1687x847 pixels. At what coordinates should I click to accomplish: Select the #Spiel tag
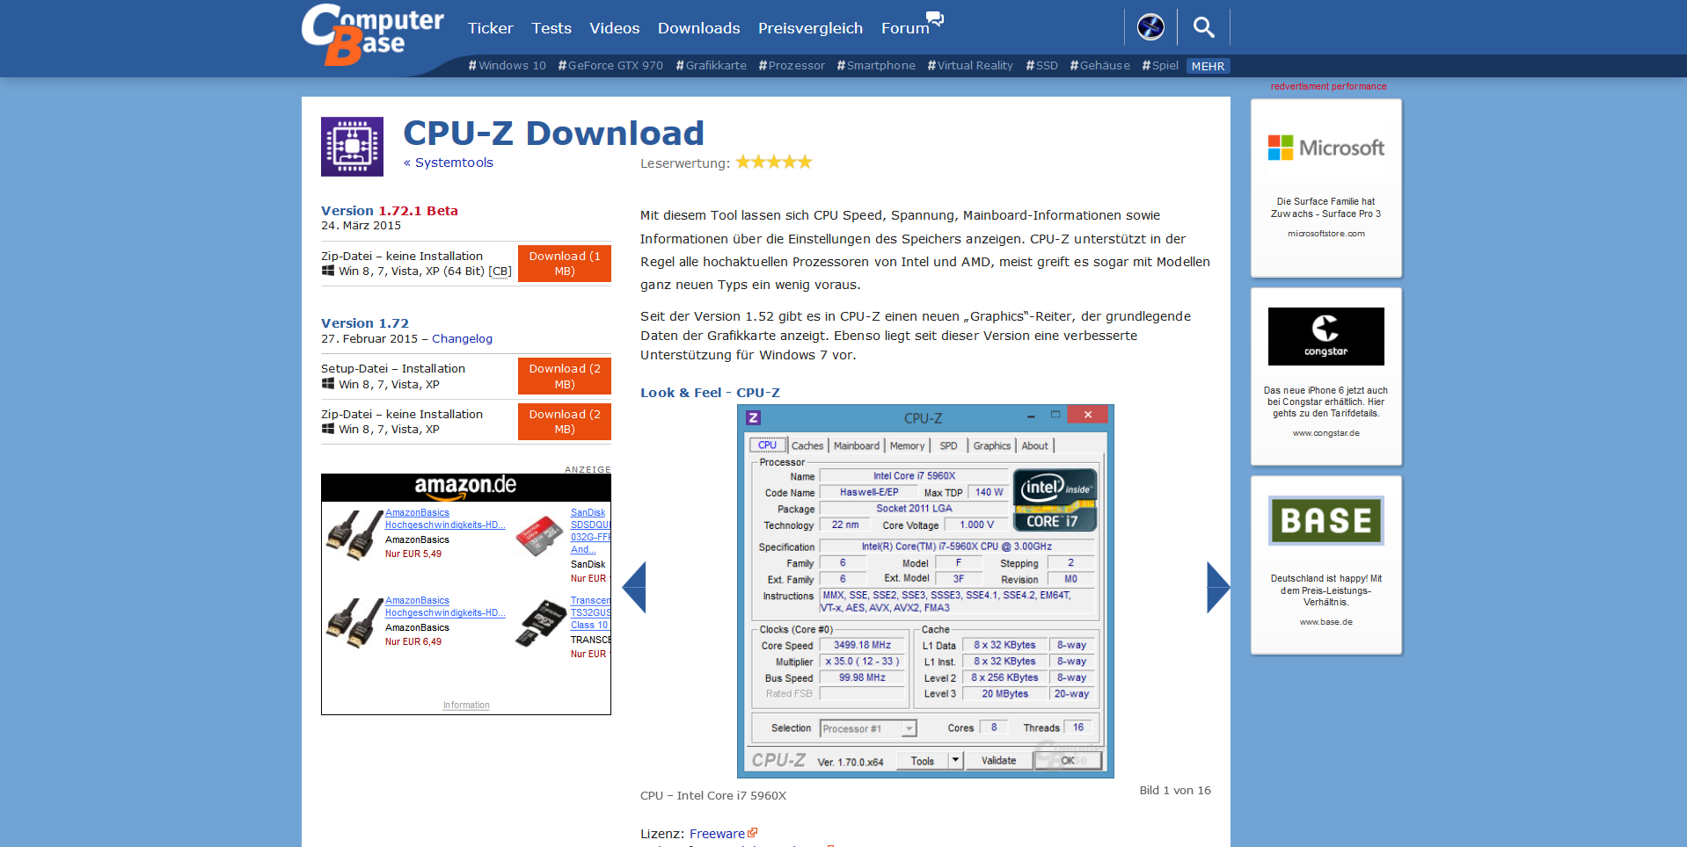point(1160,66)
